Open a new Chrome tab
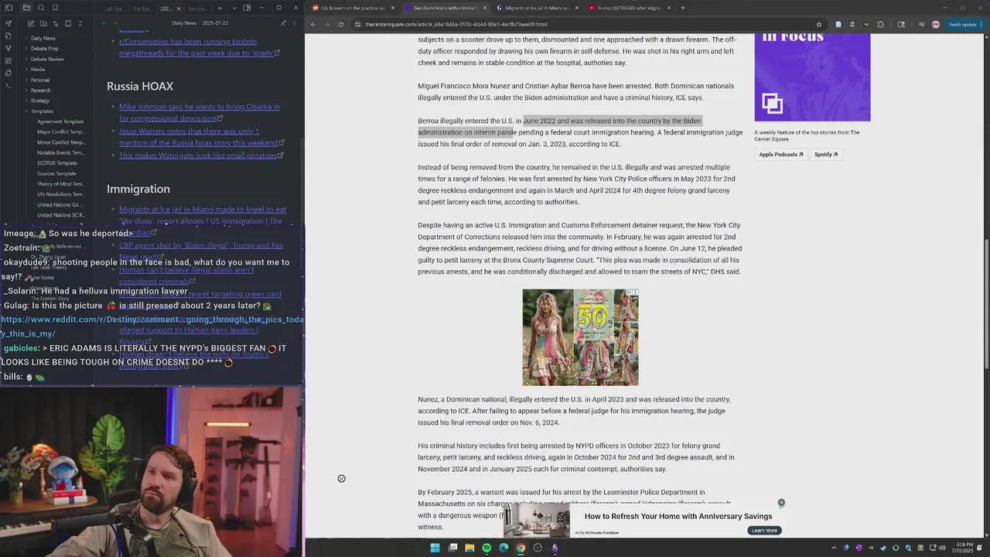990x557 pixels. coord(682,8)
